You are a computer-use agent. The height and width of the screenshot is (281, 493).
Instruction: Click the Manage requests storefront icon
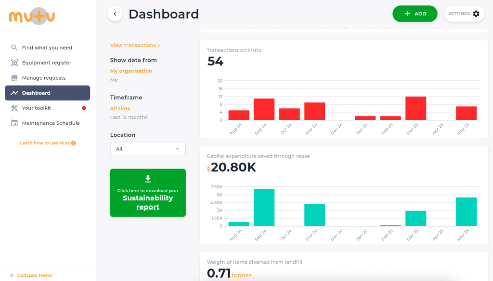click(14, 78)
